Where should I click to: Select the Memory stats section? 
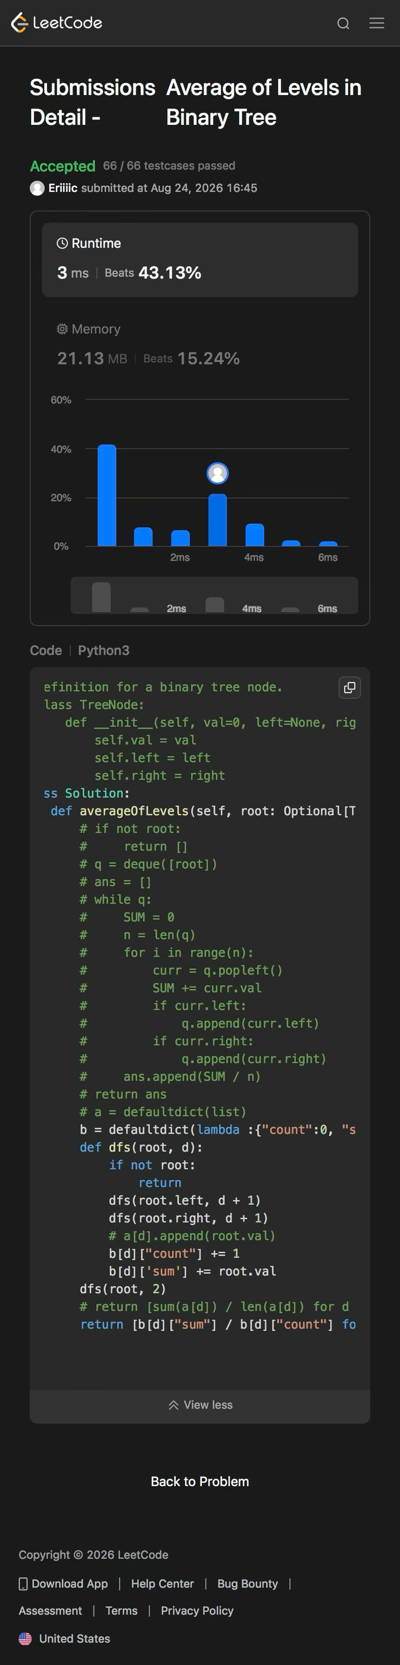[200, 344]
